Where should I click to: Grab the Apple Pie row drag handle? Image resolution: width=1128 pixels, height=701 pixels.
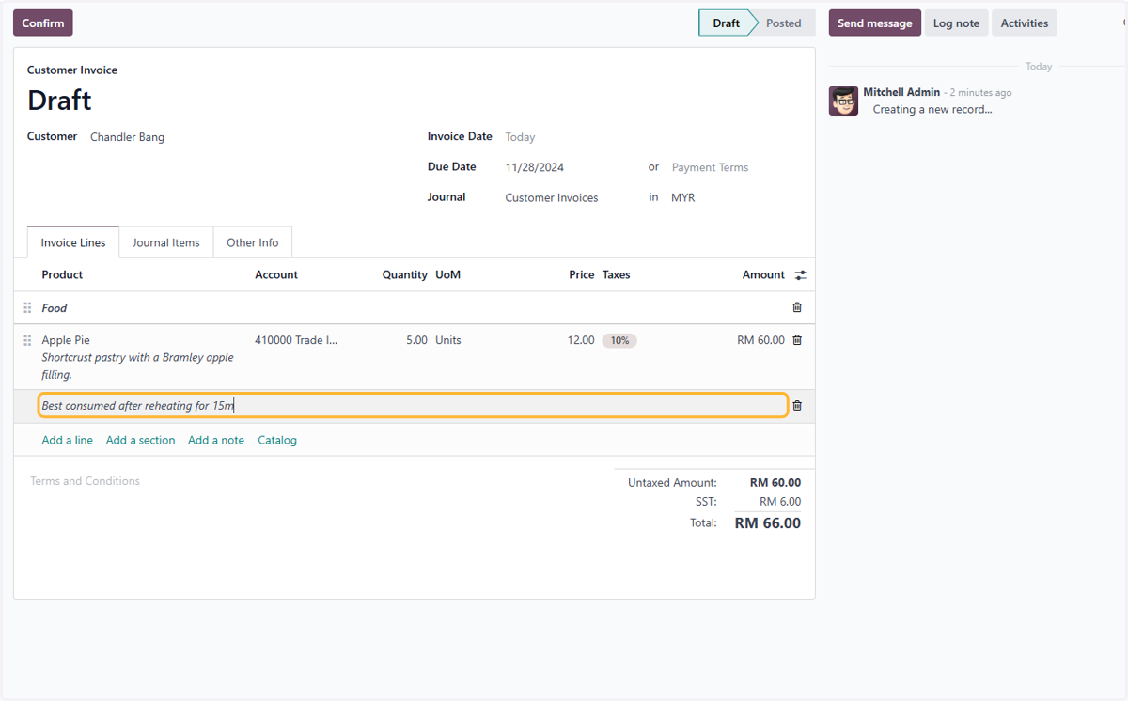27,340
